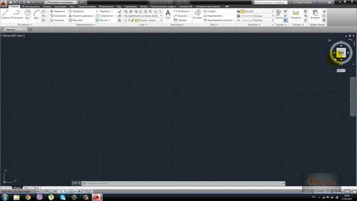Click the Measure tool in Utilities panel
Screen dimensions: 357x201
[x=296, y=14]
